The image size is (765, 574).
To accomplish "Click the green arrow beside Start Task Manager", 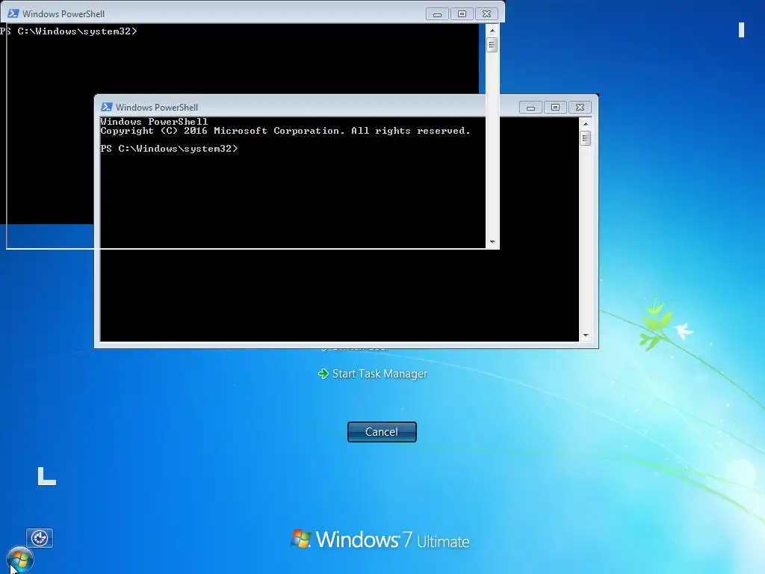I will pyautogui.click(x=323, y=374).
